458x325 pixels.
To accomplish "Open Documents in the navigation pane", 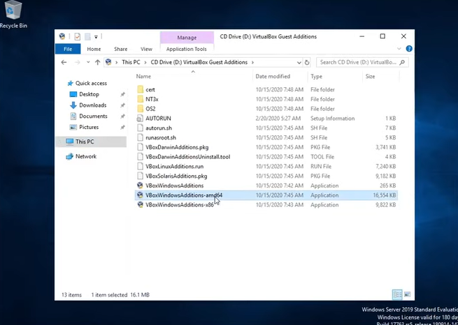I will pyautogui.click(x=93, y=116).
